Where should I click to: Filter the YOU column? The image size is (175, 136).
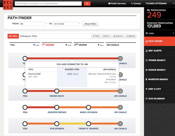36,45
